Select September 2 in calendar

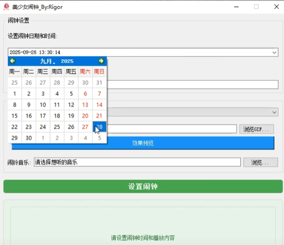29,94
